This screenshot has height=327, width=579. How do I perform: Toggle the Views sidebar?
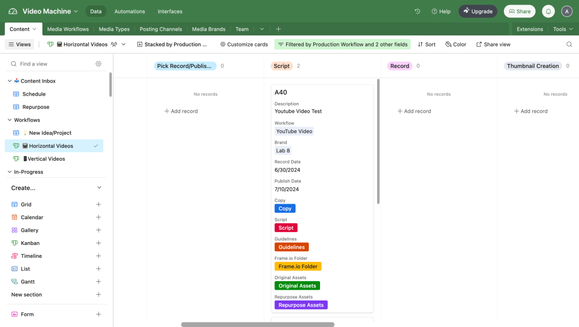pos(19,44)
